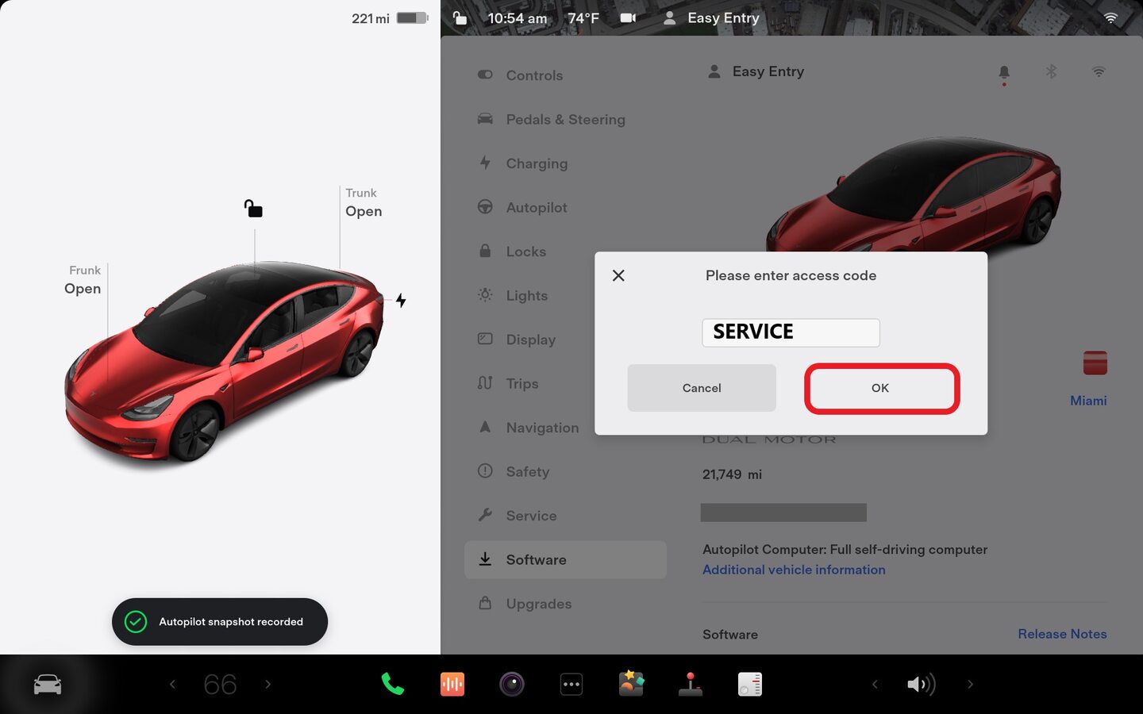Viewport: 1143px width, 714px height.
Task: Toggle the car lock icon above vehicle
Action: tap(253, 209)
